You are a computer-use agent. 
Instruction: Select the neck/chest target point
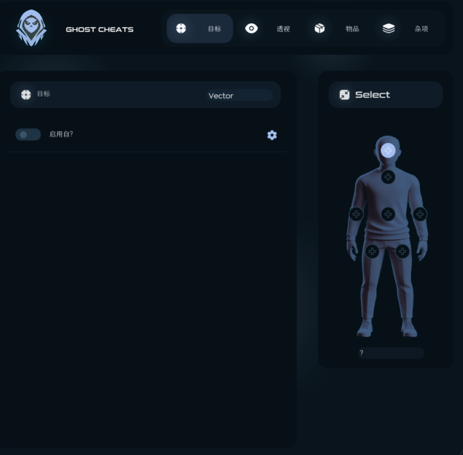coord(388,177)
